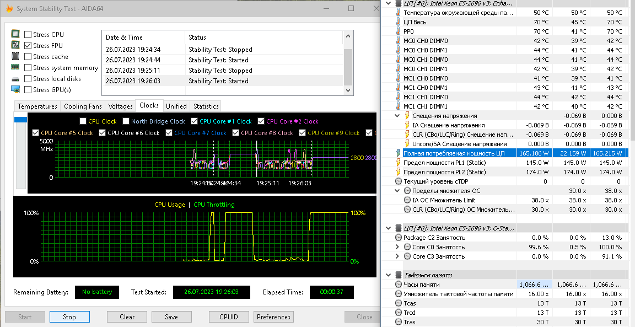
Task: Open the Preferences dialog button
Action: (273, 317)
